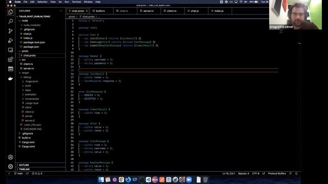Open Finder from the Dock
The image size is (328, 184).
101,179
